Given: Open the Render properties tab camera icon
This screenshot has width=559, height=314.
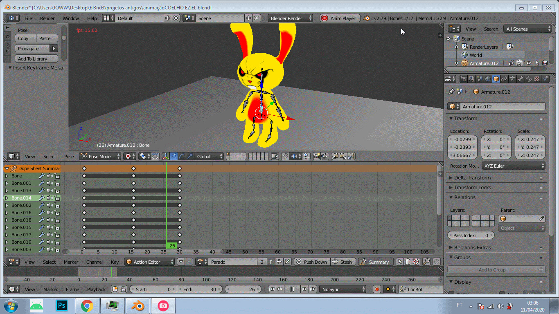Looking at the screenshot, I should 464,79.
